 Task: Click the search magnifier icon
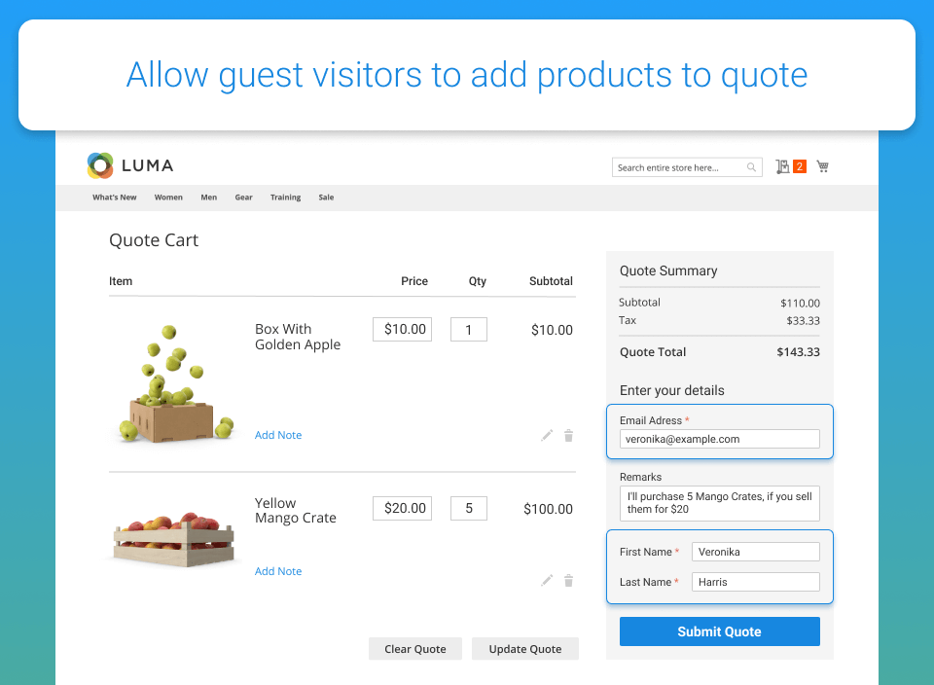pos(751,167)
